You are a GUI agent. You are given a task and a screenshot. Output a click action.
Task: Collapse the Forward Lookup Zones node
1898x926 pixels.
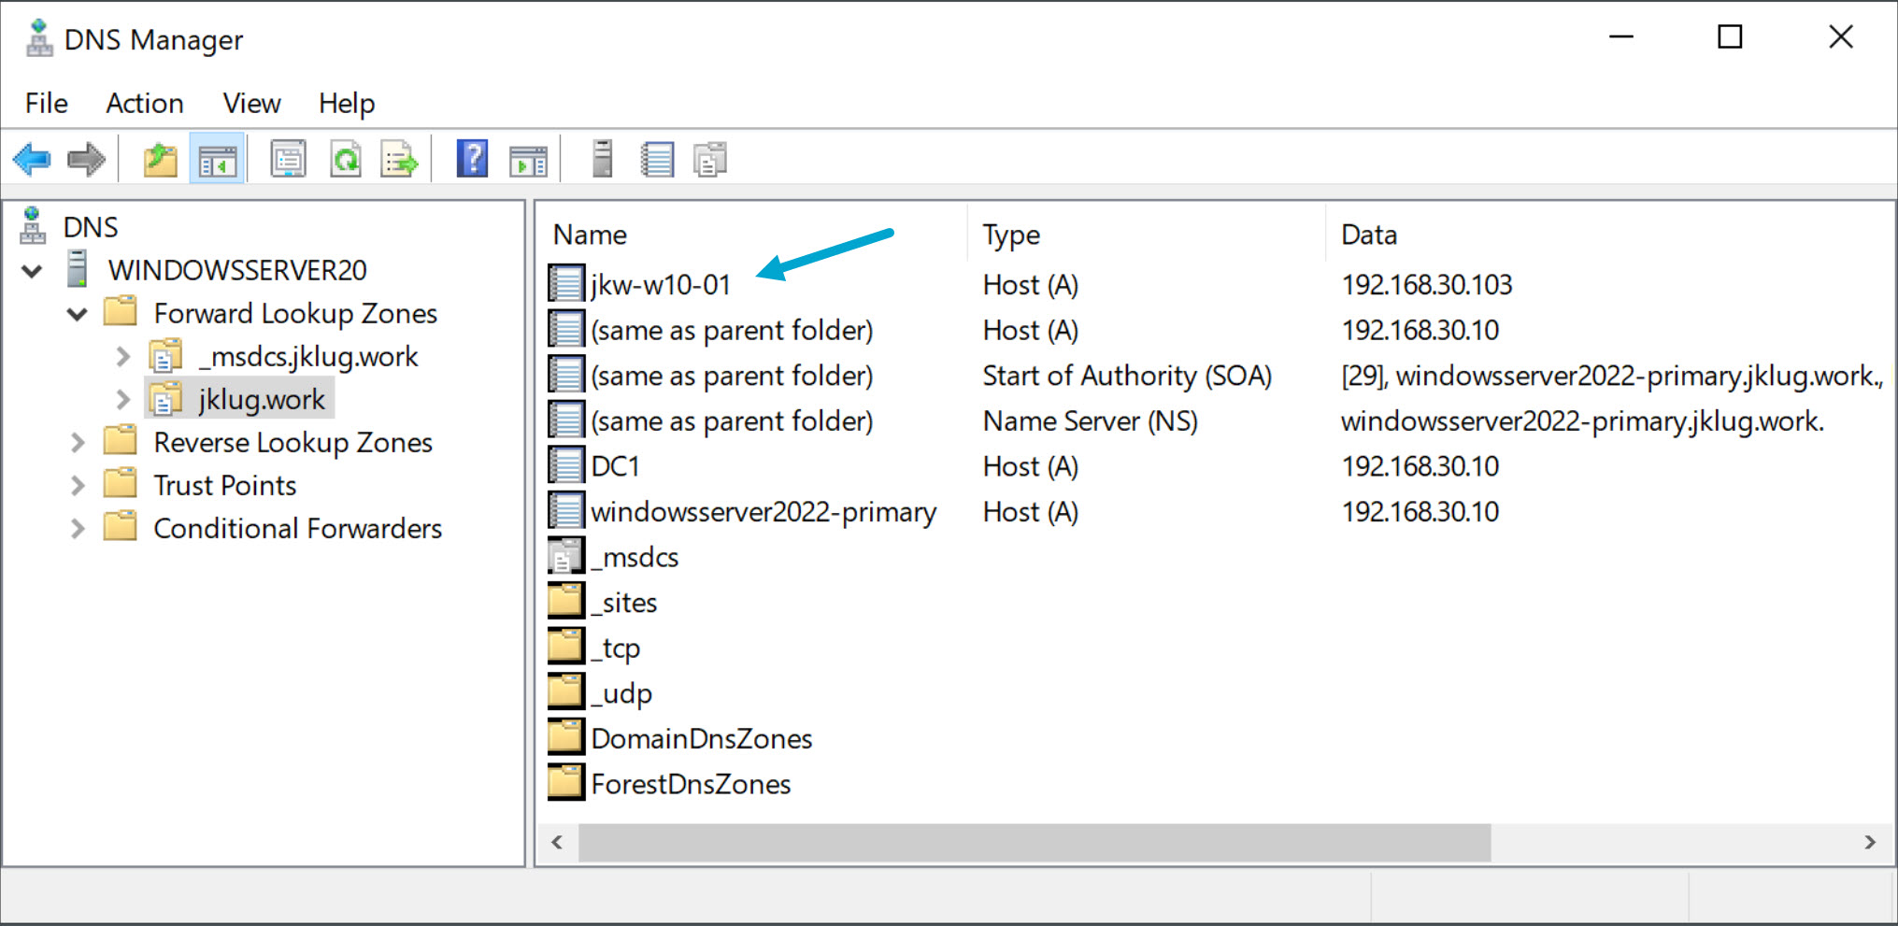pyautogui.click(x=77, y=313)
